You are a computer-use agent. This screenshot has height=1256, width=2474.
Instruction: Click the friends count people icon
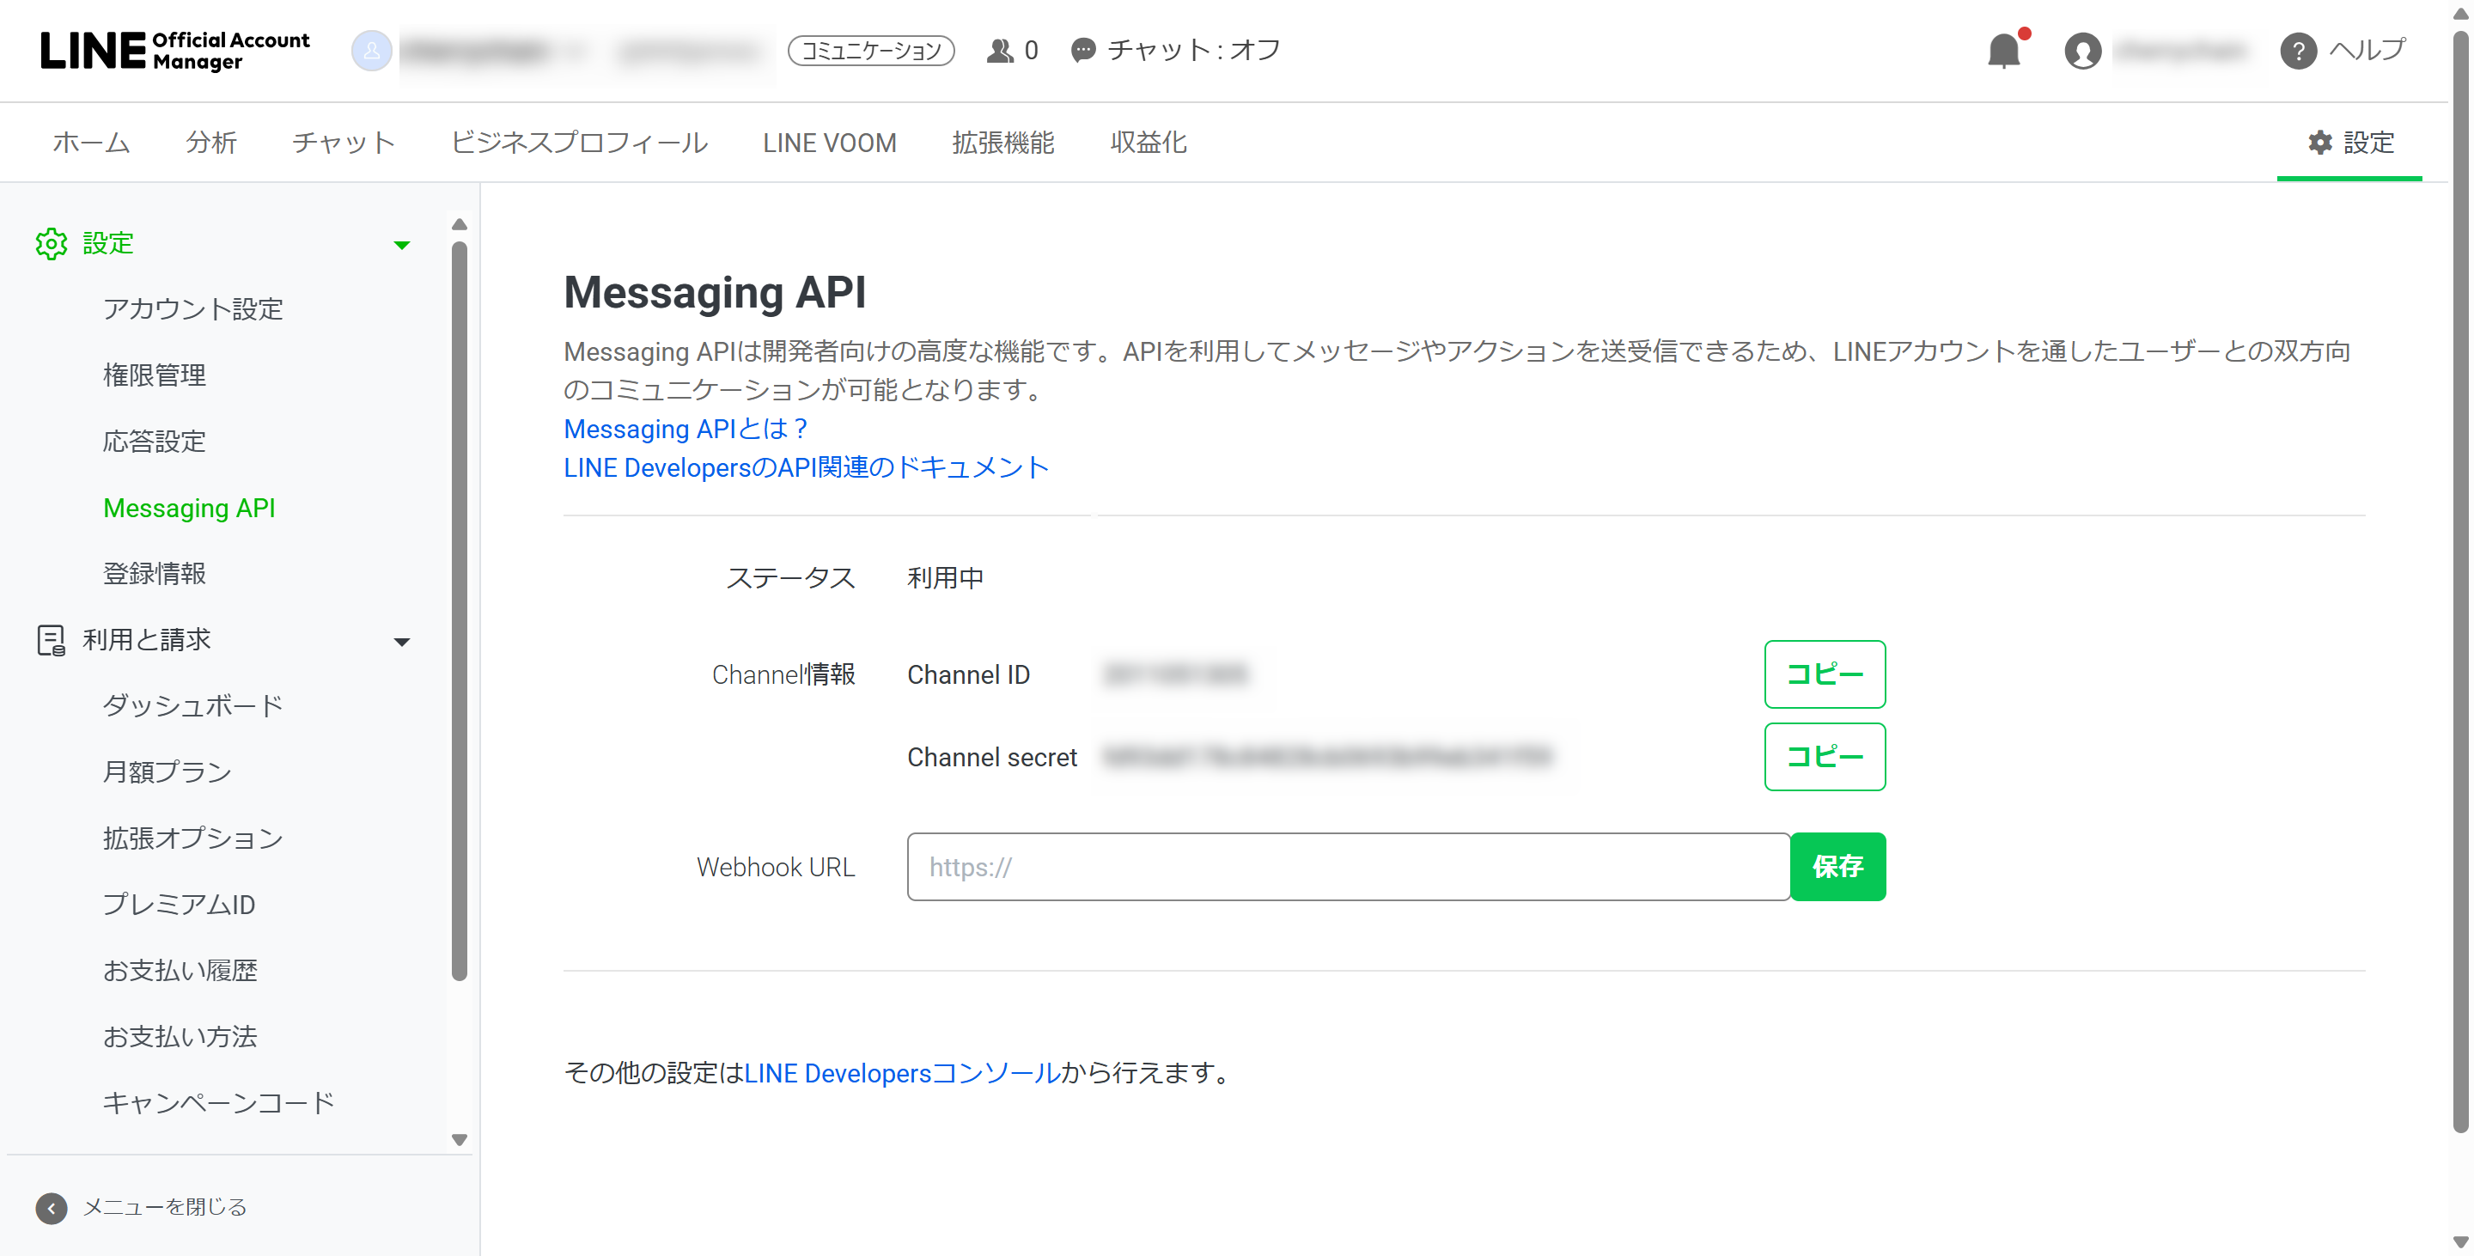1000,51
